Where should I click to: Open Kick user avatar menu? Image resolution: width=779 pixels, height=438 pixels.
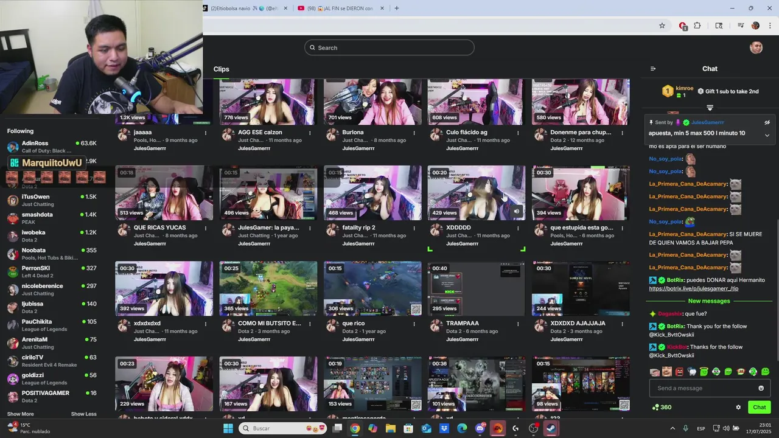click(x=756, y=47)
